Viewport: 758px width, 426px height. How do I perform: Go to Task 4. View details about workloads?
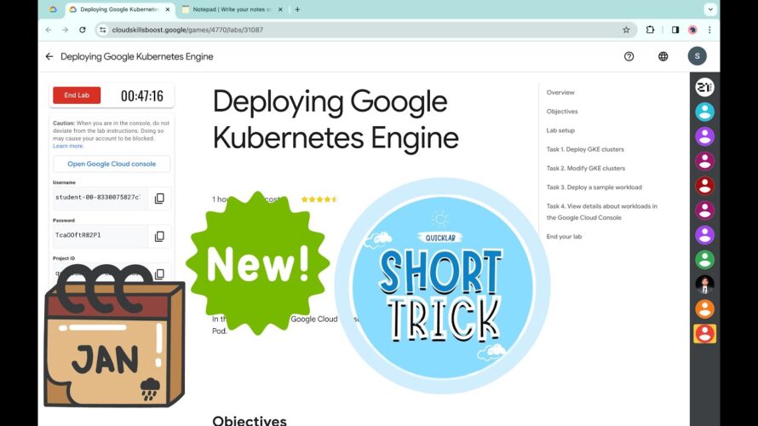(602, 212)
